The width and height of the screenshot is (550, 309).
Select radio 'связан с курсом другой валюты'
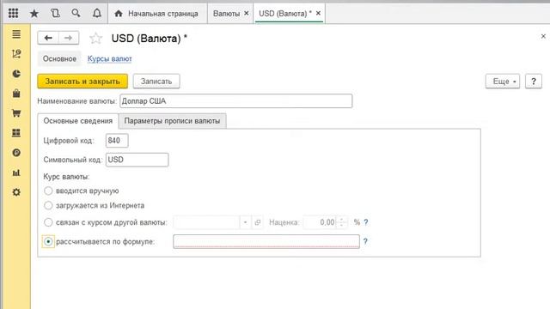point(48,222)
